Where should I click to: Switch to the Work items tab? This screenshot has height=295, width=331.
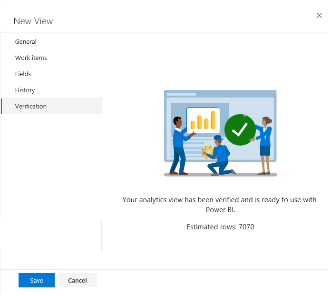click(x=51, y=58)
